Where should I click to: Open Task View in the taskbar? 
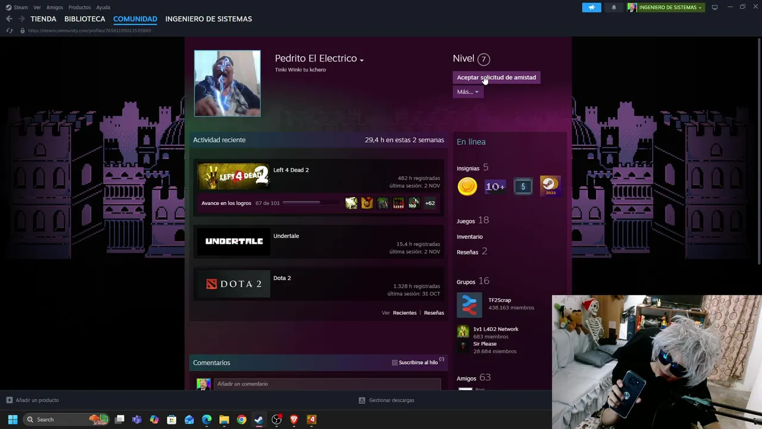coord(120,419)
